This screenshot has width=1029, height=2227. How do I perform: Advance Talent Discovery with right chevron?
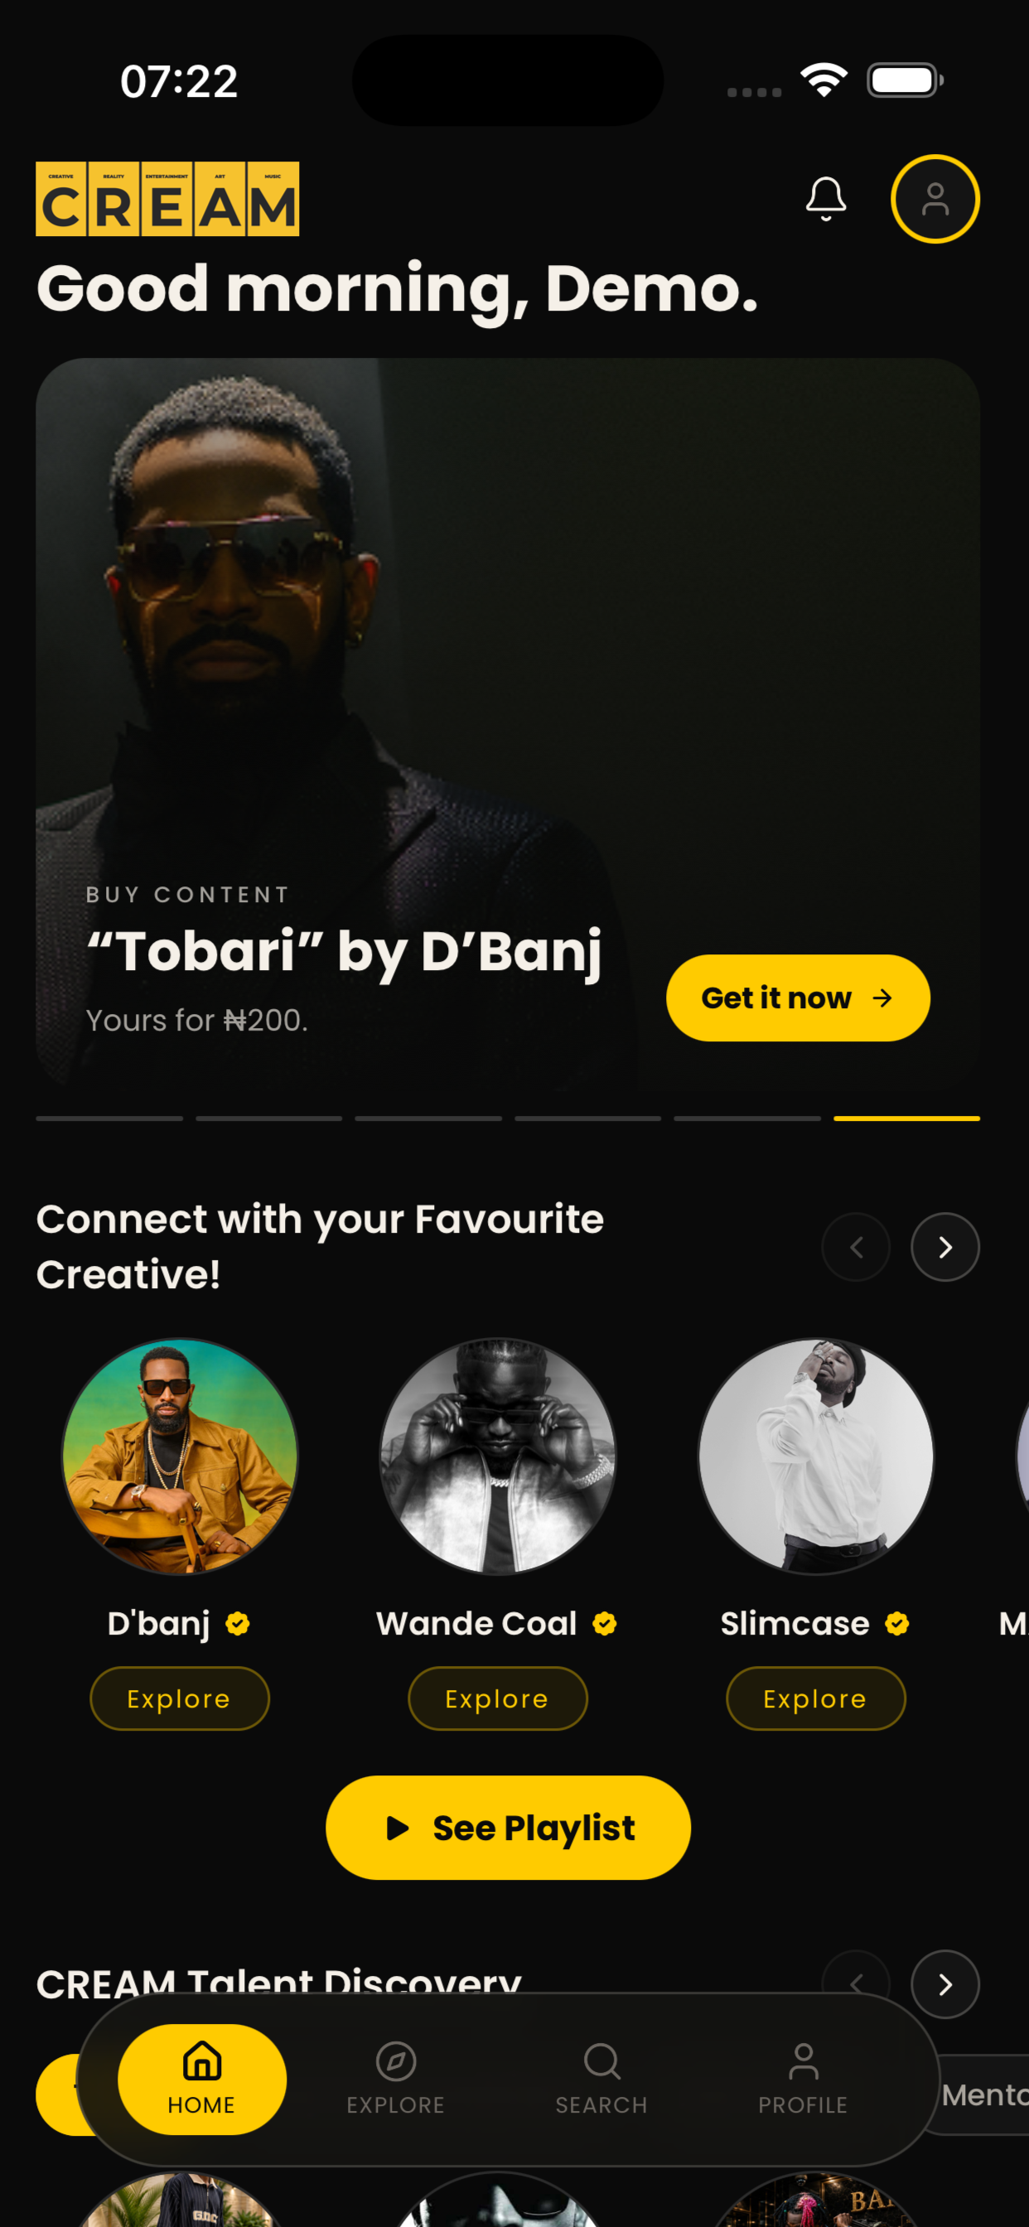[945, 1984]
